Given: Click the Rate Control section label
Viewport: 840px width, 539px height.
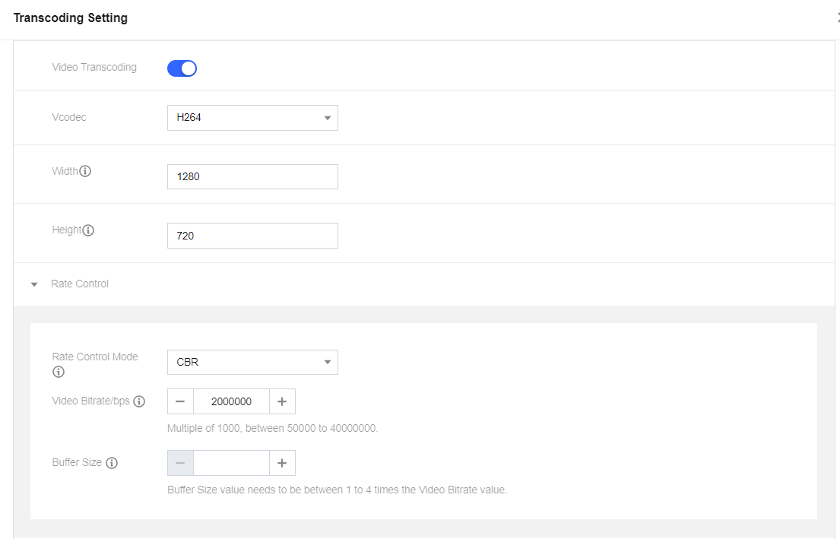Looking at the screenshot, I should (80, 284).
